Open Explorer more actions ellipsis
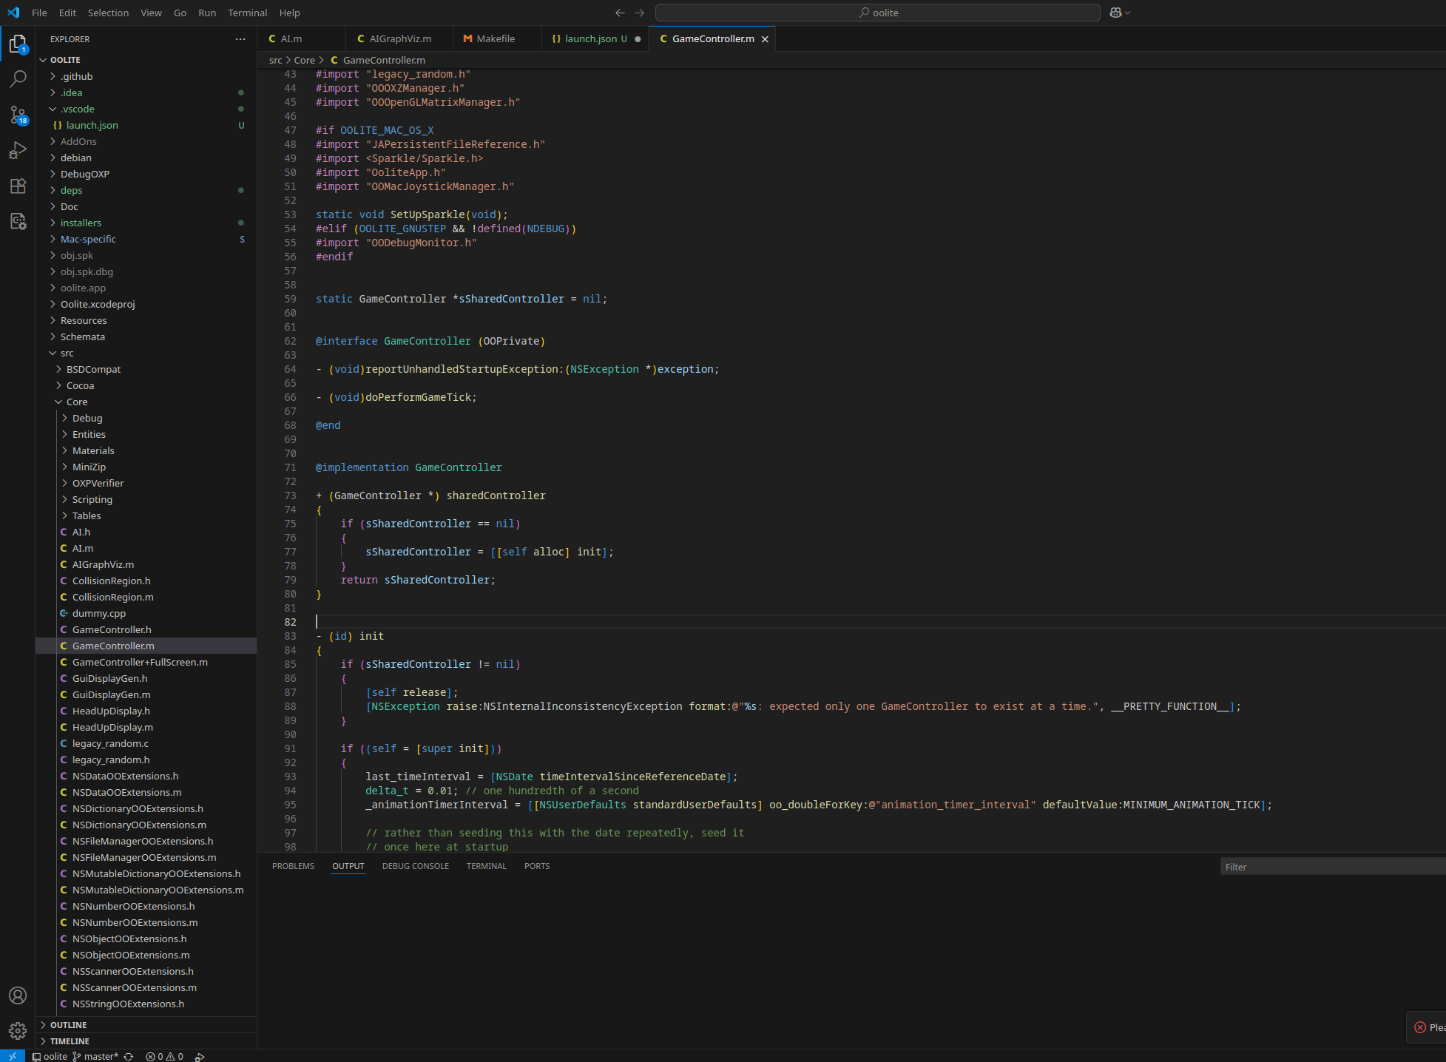Viewport: 1446px width, 1062px height. click(240, 39)
